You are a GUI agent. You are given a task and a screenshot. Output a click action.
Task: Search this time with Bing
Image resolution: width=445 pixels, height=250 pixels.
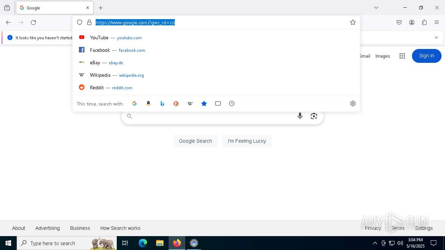(162, 103)
